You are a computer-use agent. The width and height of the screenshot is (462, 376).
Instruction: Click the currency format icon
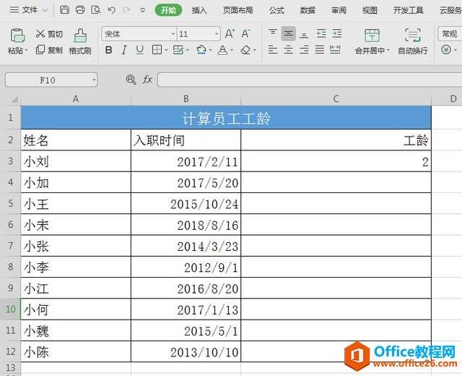pos(446,50)
